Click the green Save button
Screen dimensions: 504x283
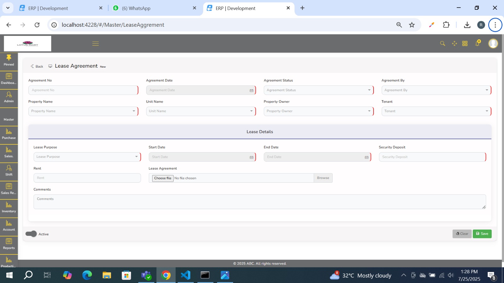(x=482, y=234)
